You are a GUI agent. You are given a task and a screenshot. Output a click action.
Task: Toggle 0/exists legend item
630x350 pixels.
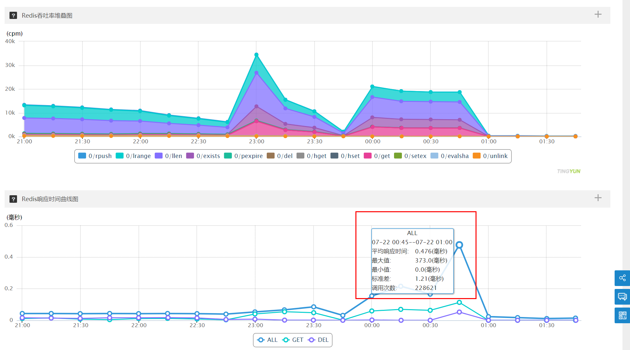click(x=203, y=156)
